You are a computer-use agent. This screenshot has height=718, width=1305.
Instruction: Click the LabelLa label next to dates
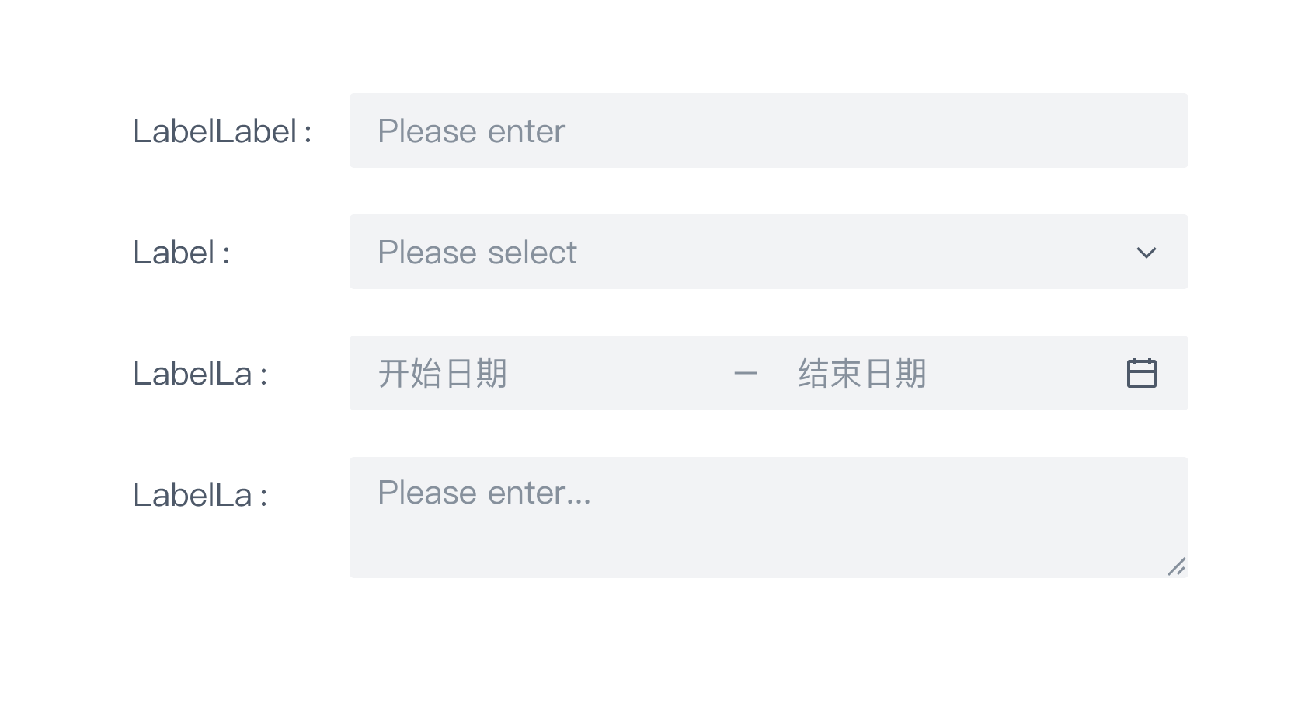pos(200,373)
